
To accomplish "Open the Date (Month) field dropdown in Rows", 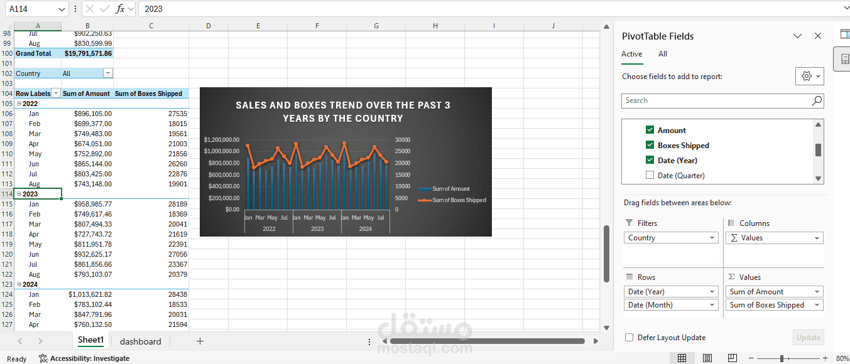I will (x=712, y=305).
